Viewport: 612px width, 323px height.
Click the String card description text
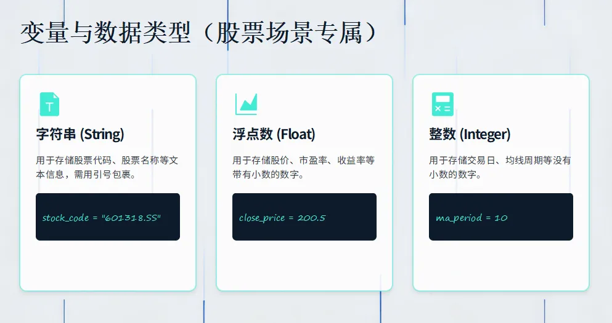click(107, 167)
